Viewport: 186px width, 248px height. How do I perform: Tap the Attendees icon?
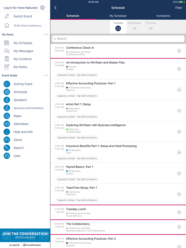pos(7,124)
